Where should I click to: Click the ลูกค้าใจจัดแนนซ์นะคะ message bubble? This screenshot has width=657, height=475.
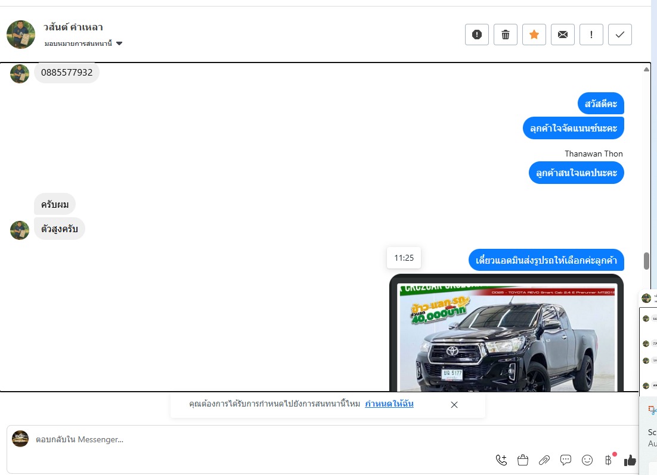573,127
